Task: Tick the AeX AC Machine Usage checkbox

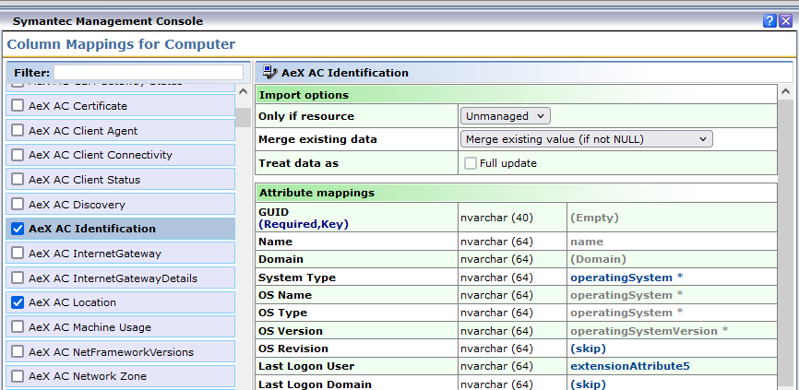Action: [x=18, y=327]
